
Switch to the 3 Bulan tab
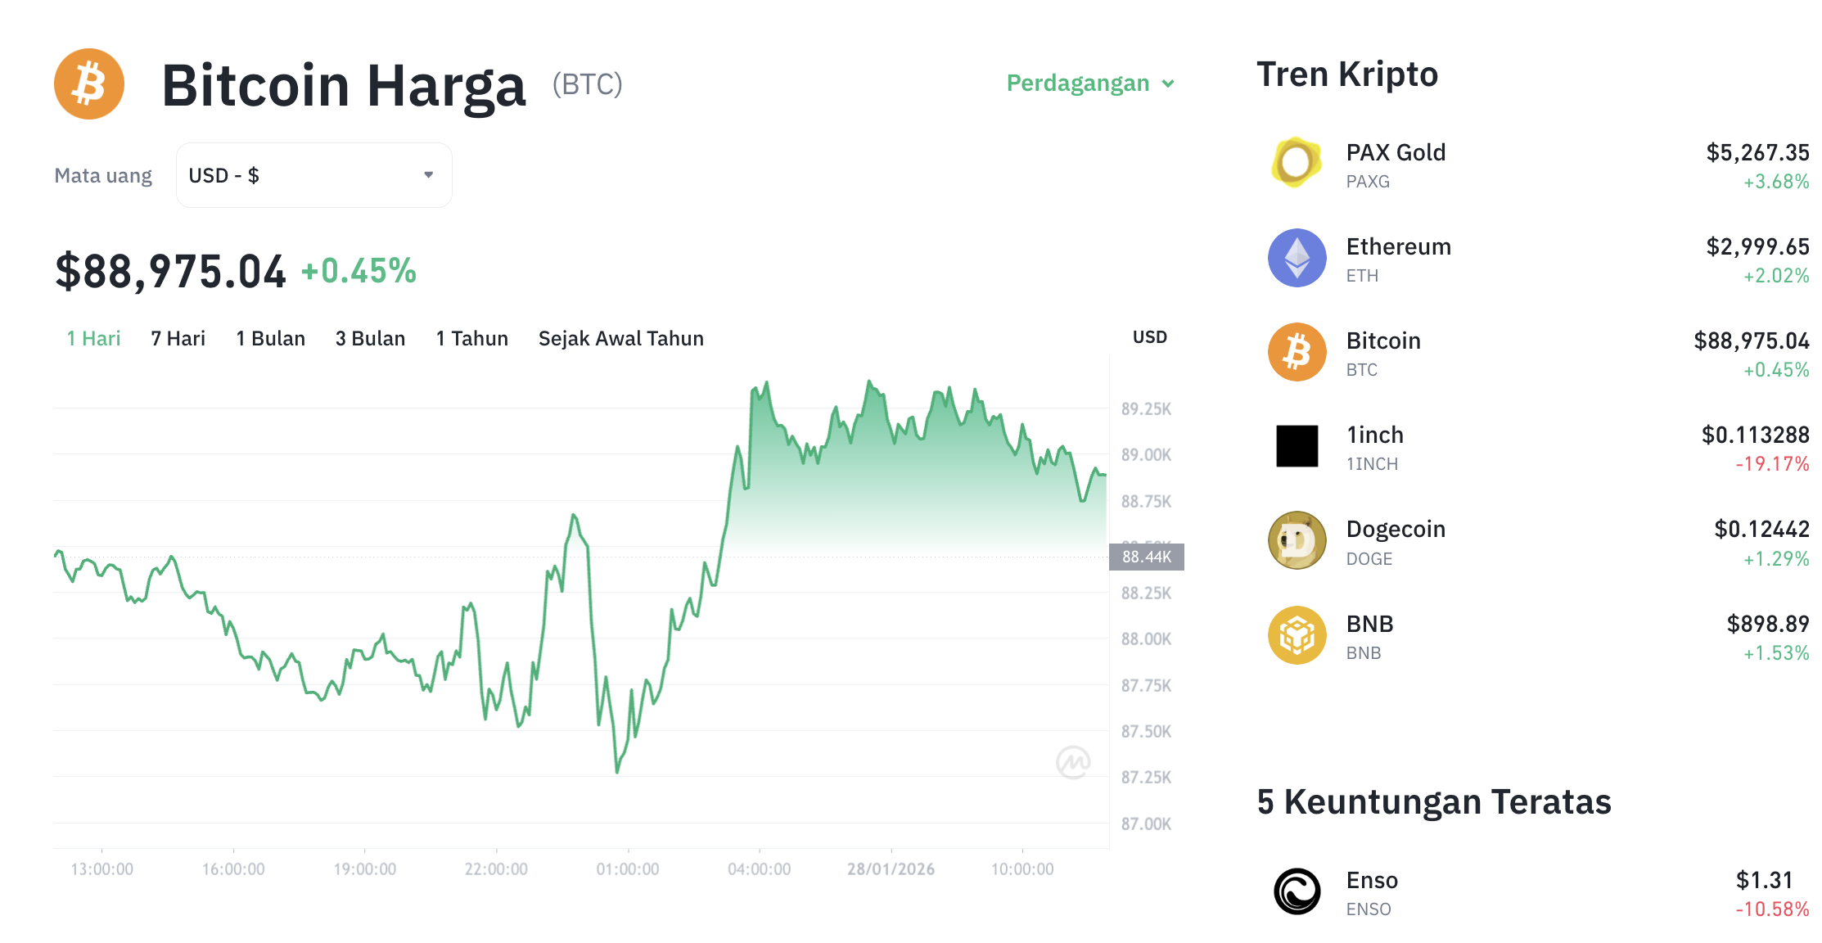[x=370, y=338]
